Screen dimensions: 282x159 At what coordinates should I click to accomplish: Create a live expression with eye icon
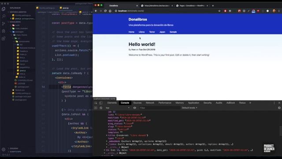click(134, 108)
